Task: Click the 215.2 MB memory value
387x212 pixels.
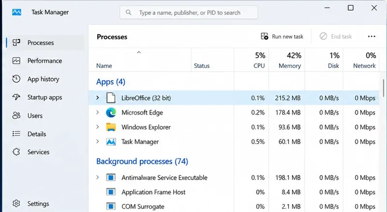Action: (288, 98)
